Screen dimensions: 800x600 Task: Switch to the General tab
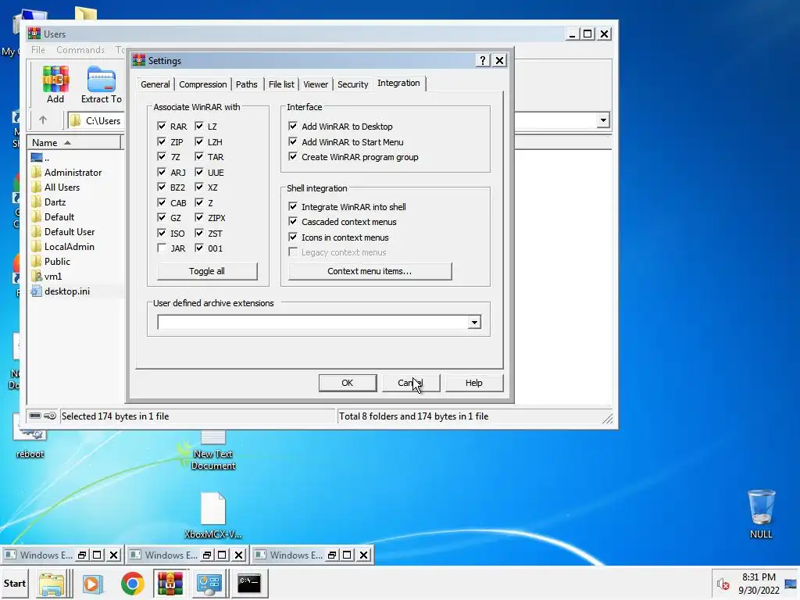point(155,84)
